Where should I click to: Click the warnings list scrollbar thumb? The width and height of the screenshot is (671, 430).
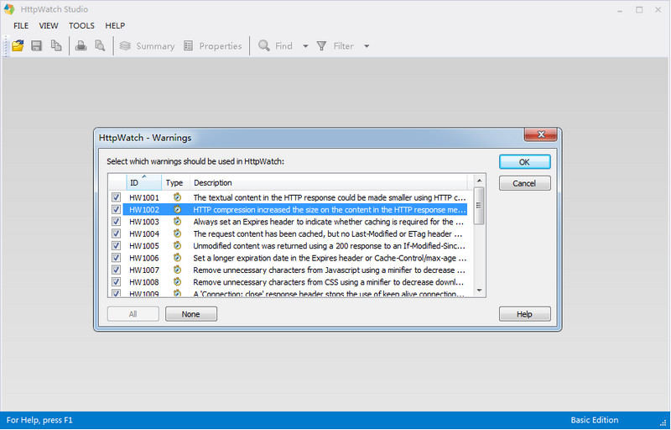(479, 206)
